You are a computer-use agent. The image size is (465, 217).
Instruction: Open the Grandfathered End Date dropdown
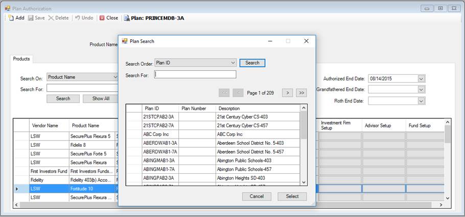pyautogui.click(x=422, y=89)
